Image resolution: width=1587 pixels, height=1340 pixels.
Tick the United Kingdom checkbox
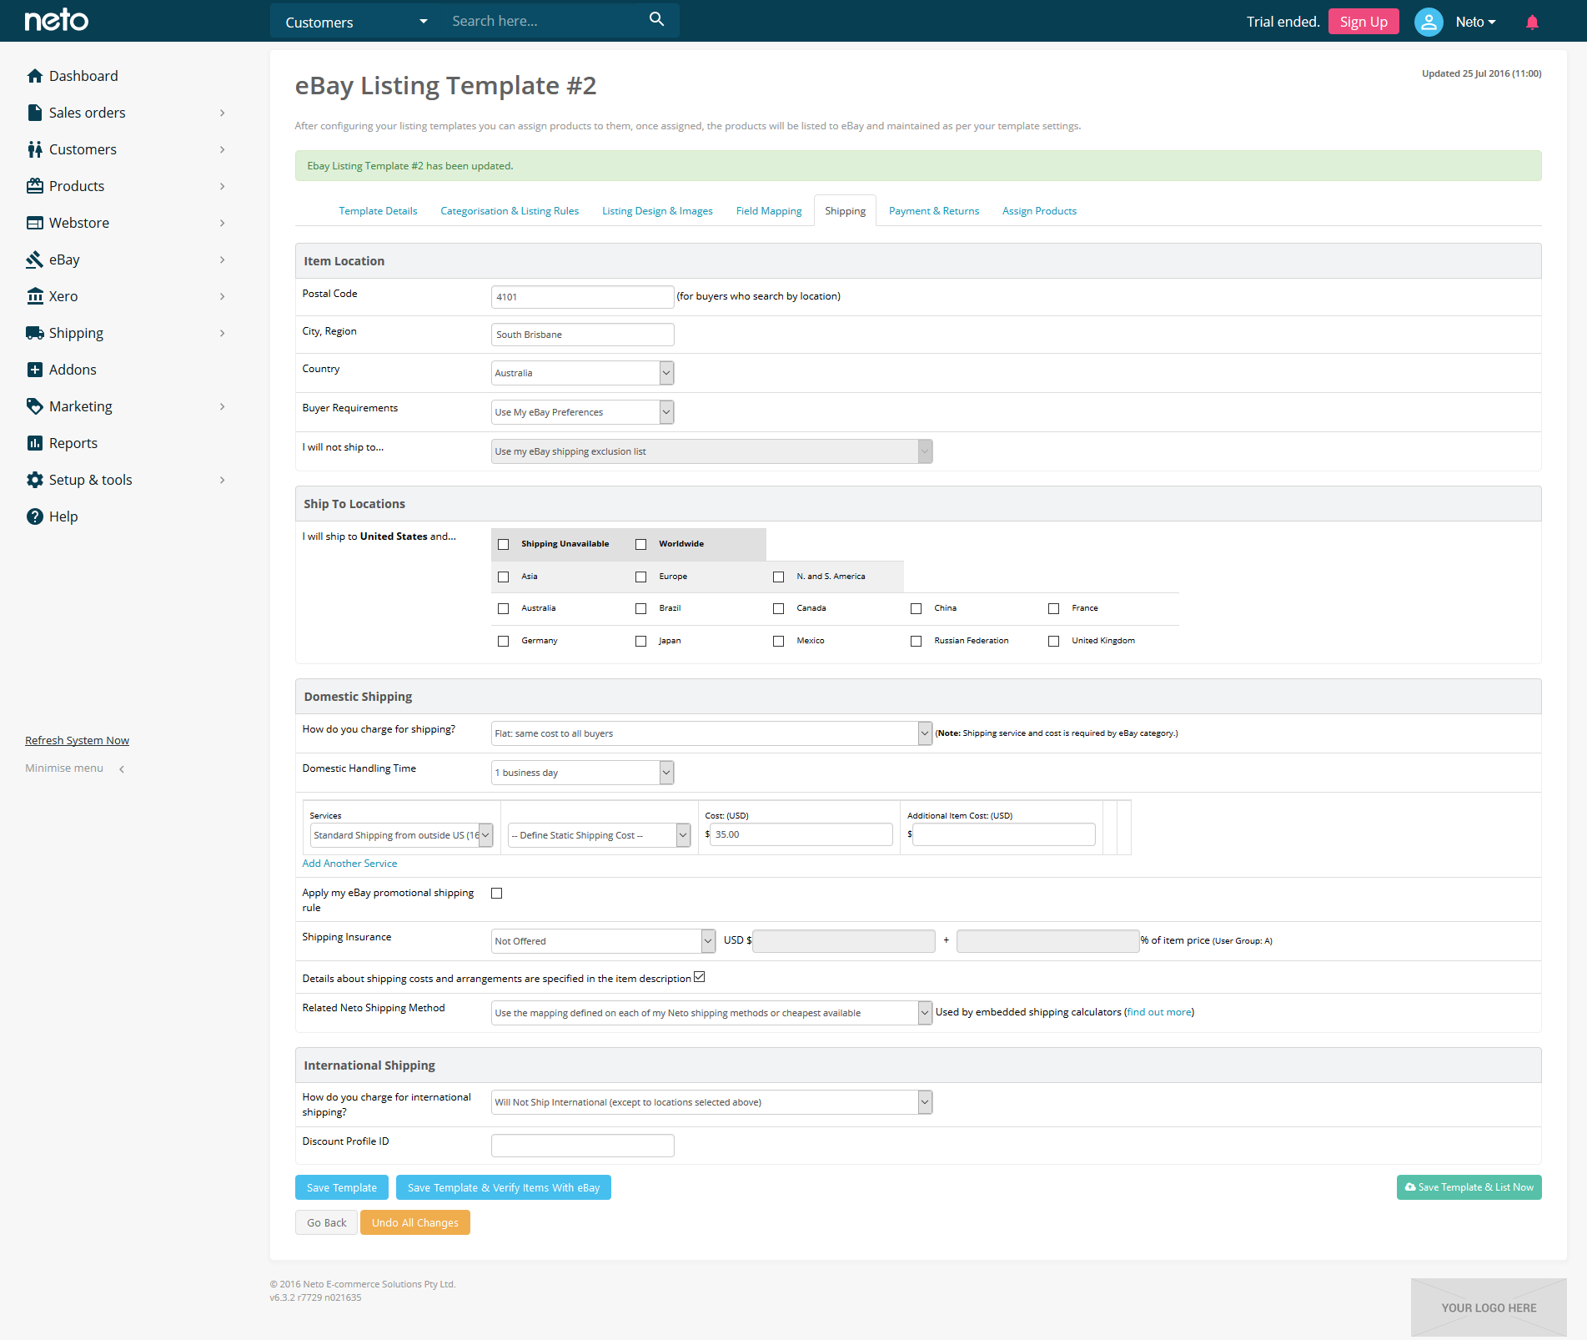coord(1053,642)
